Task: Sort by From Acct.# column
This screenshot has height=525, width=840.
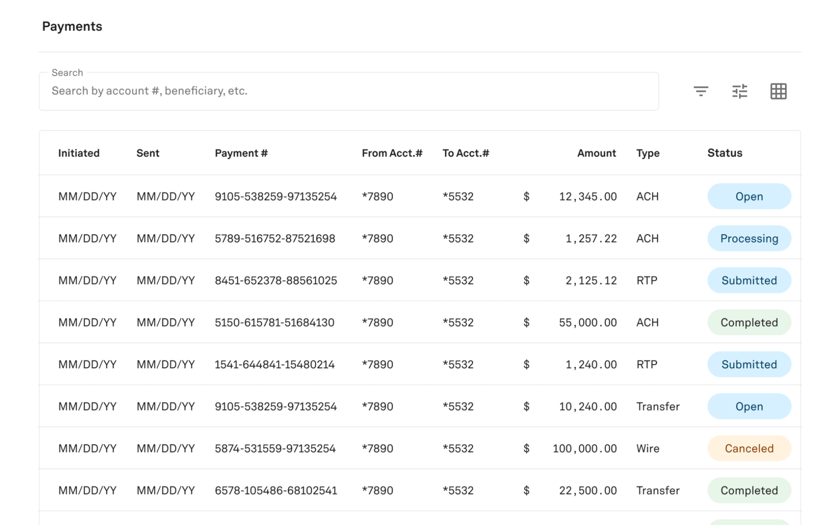Action: click(x=392, y=153)
